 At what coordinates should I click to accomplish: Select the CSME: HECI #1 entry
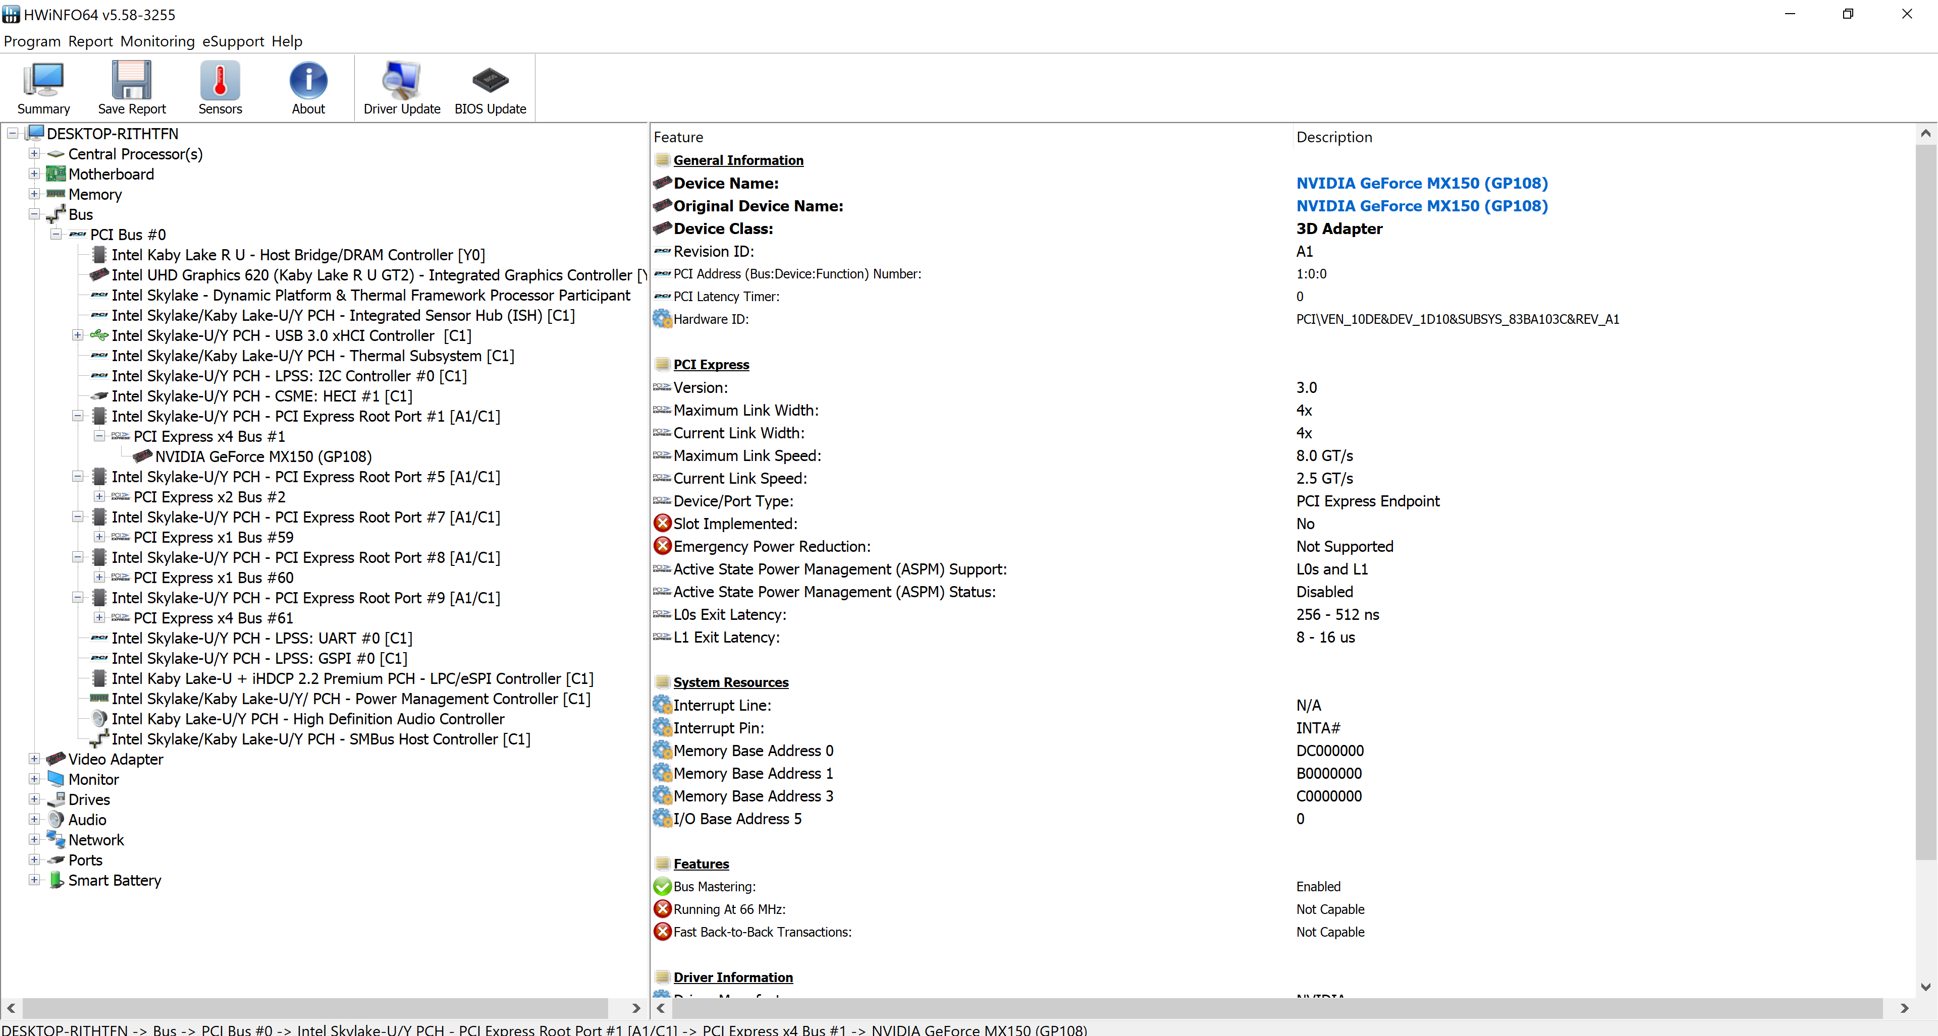coord(262,396)
